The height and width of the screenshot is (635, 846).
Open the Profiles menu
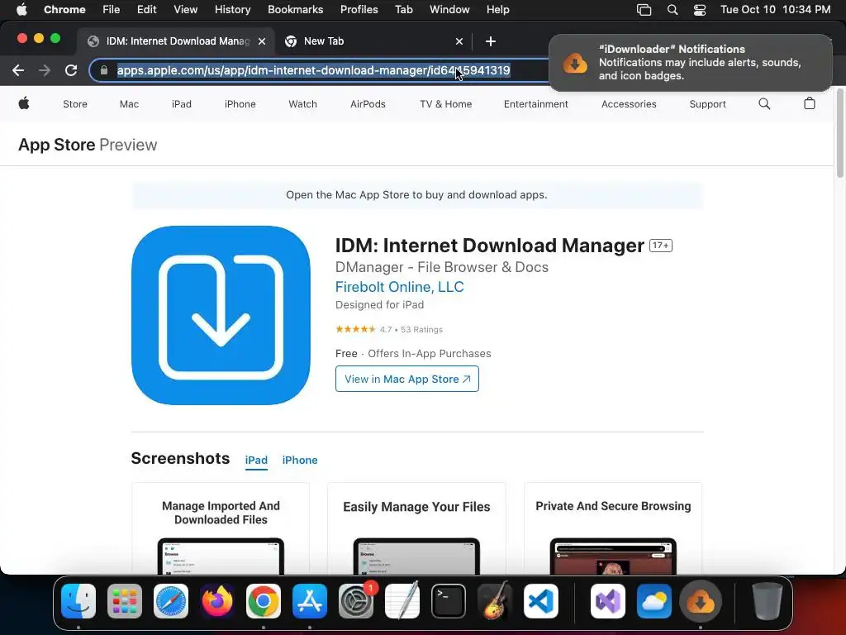coord(359,10)
